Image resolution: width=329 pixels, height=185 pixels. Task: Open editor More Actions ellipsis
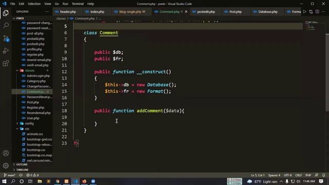[x=323, y=12]
